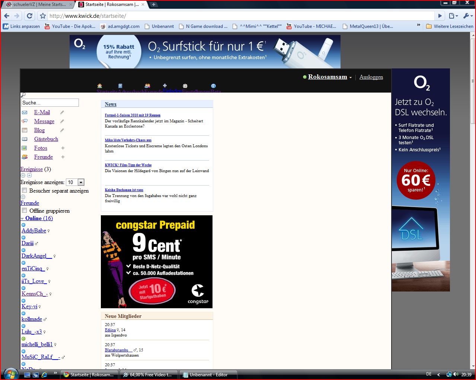Click the pencil icon next to Message

pyautogui.click(x=62, y=121)
